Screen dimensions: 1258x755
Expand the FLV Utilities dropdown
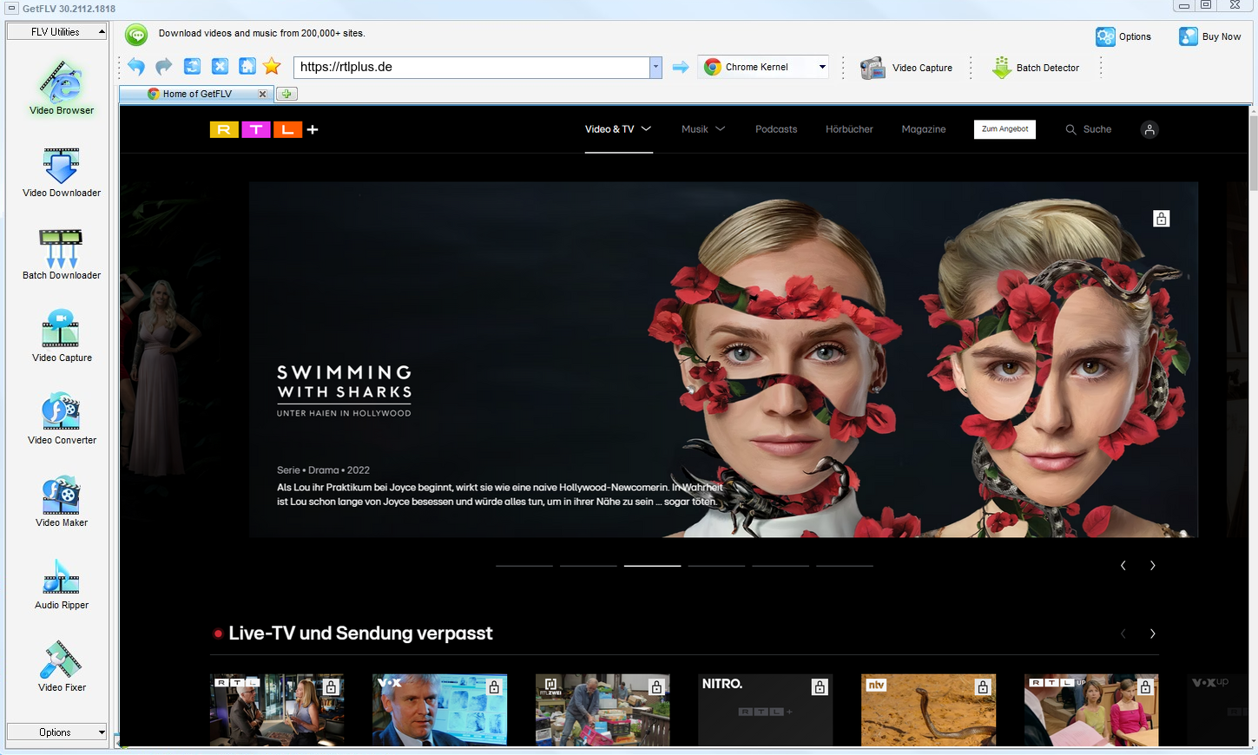click(x=56, y=32)
